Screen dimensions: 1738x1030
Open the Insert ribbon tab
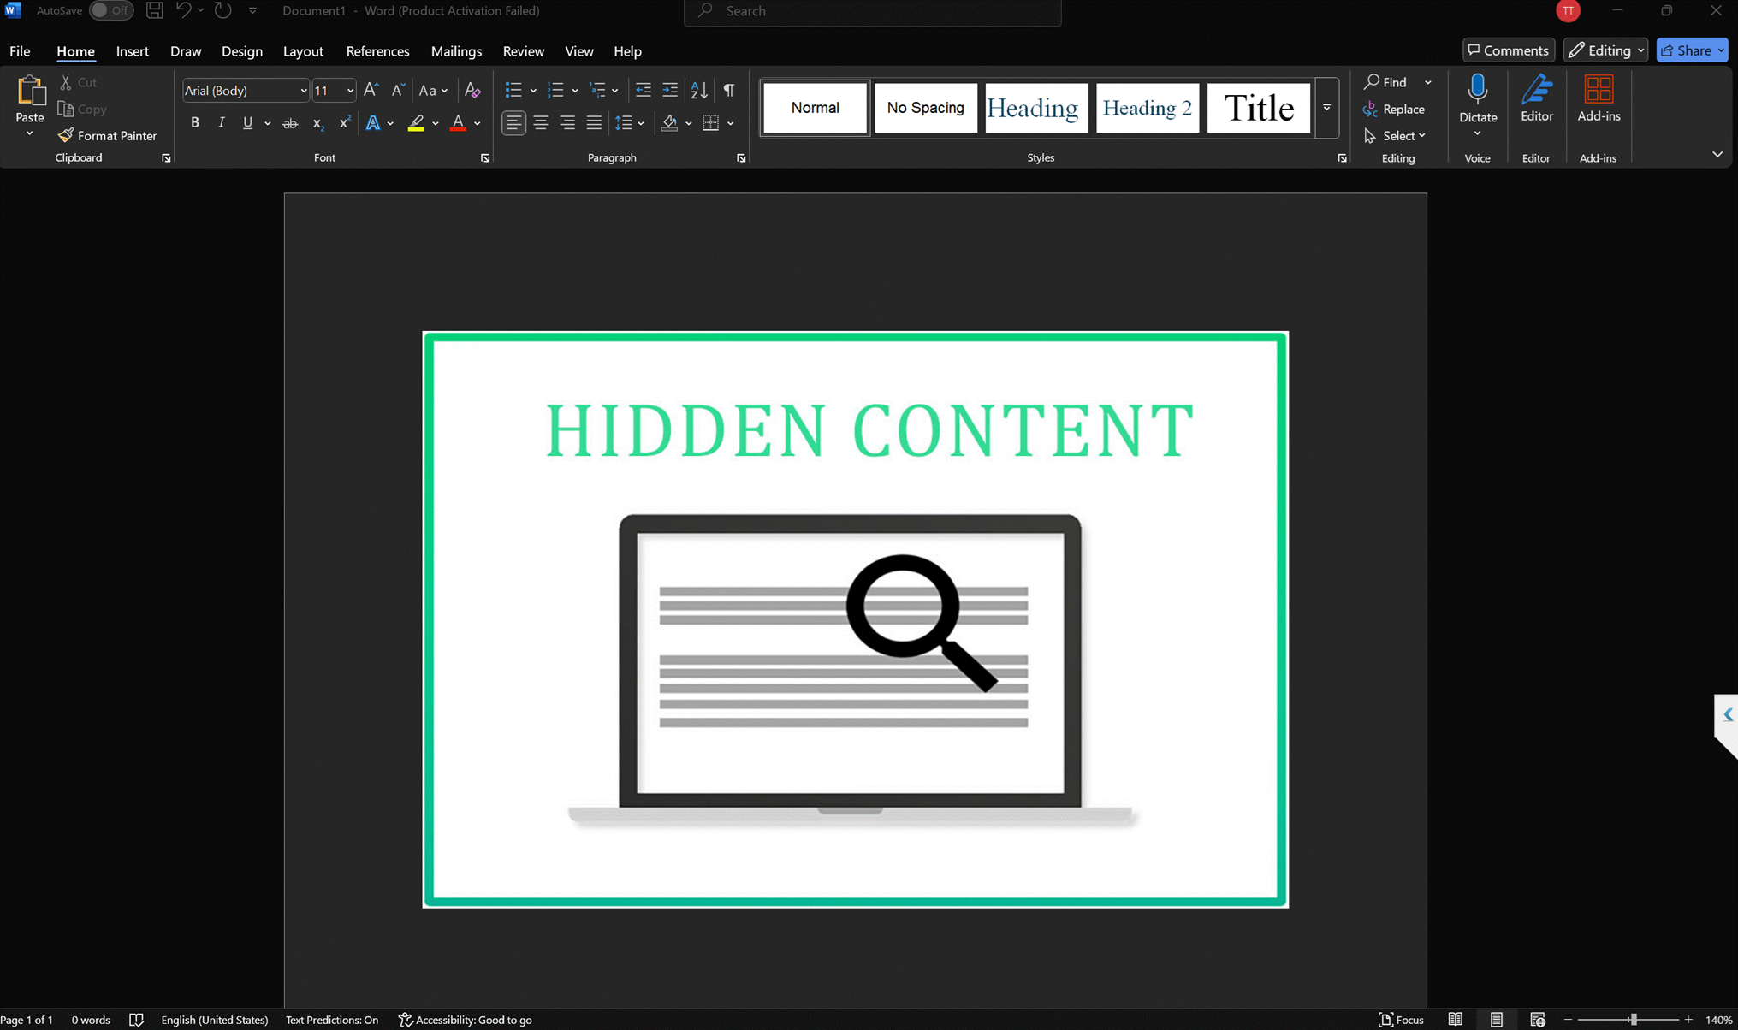pos(132,51)
